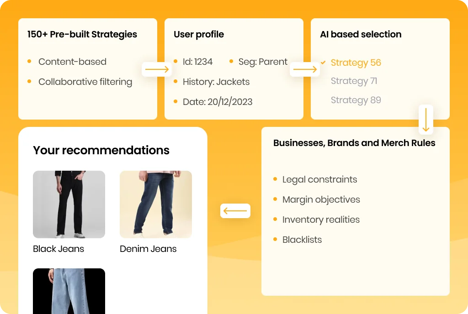The height and width of the screenshot is (314, 468).
Task: Choose Strategy 89 from the list
Action: pyautogui.click(x=356, y=100)
